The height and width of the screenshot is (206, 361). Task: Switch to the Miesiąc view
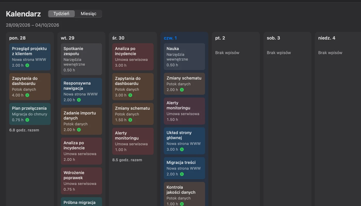click(88, 14)
